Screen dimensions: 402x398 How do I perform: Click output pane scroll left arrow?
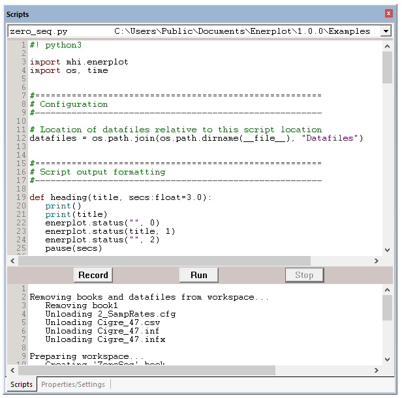13,371
